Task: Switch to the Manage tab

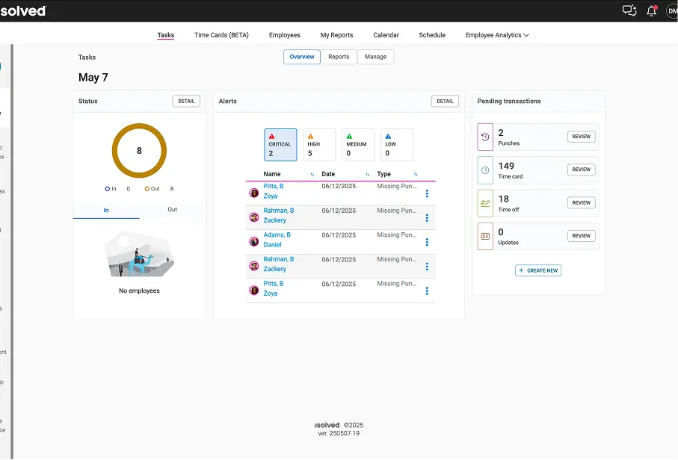Action: click(x=375, y=57)
